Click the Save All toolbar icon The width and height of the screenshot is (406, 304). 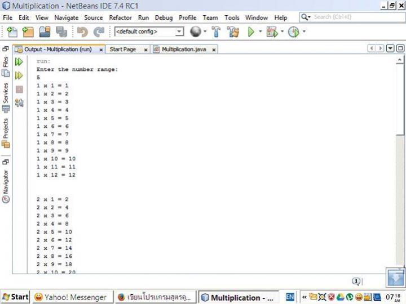pyautogui.click(x=61, y=32)
